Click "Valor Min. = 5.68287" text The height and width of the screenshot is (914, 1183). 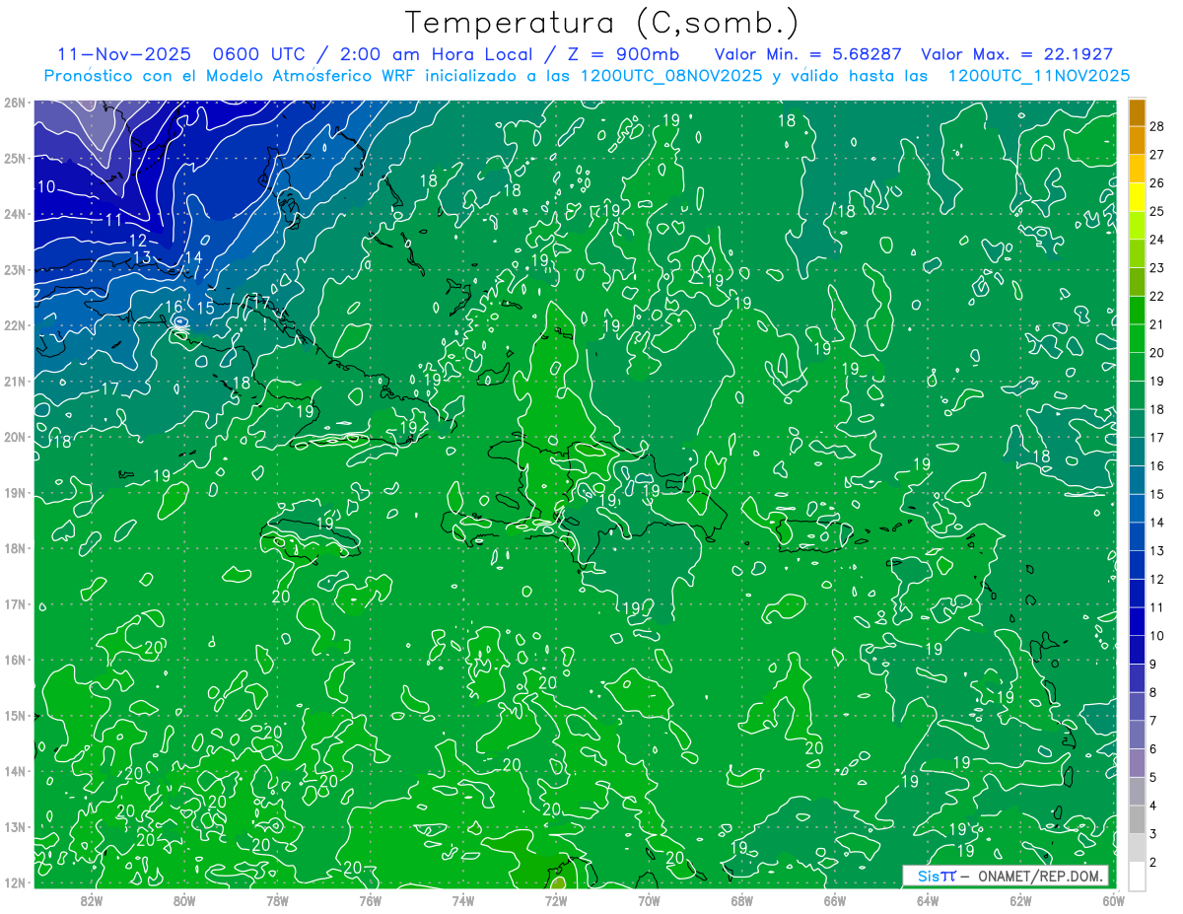[808, 54]
